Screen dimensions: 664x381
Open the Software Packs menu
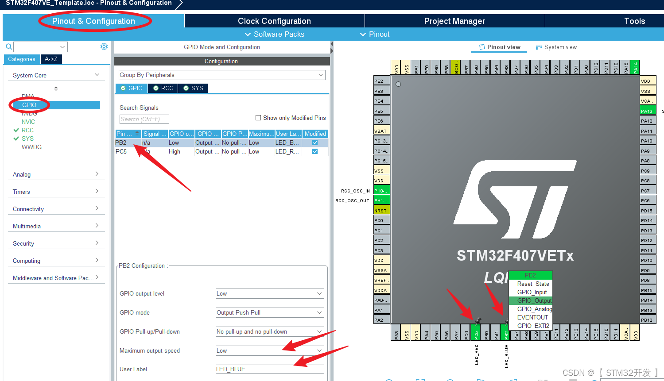coord(275,34)
